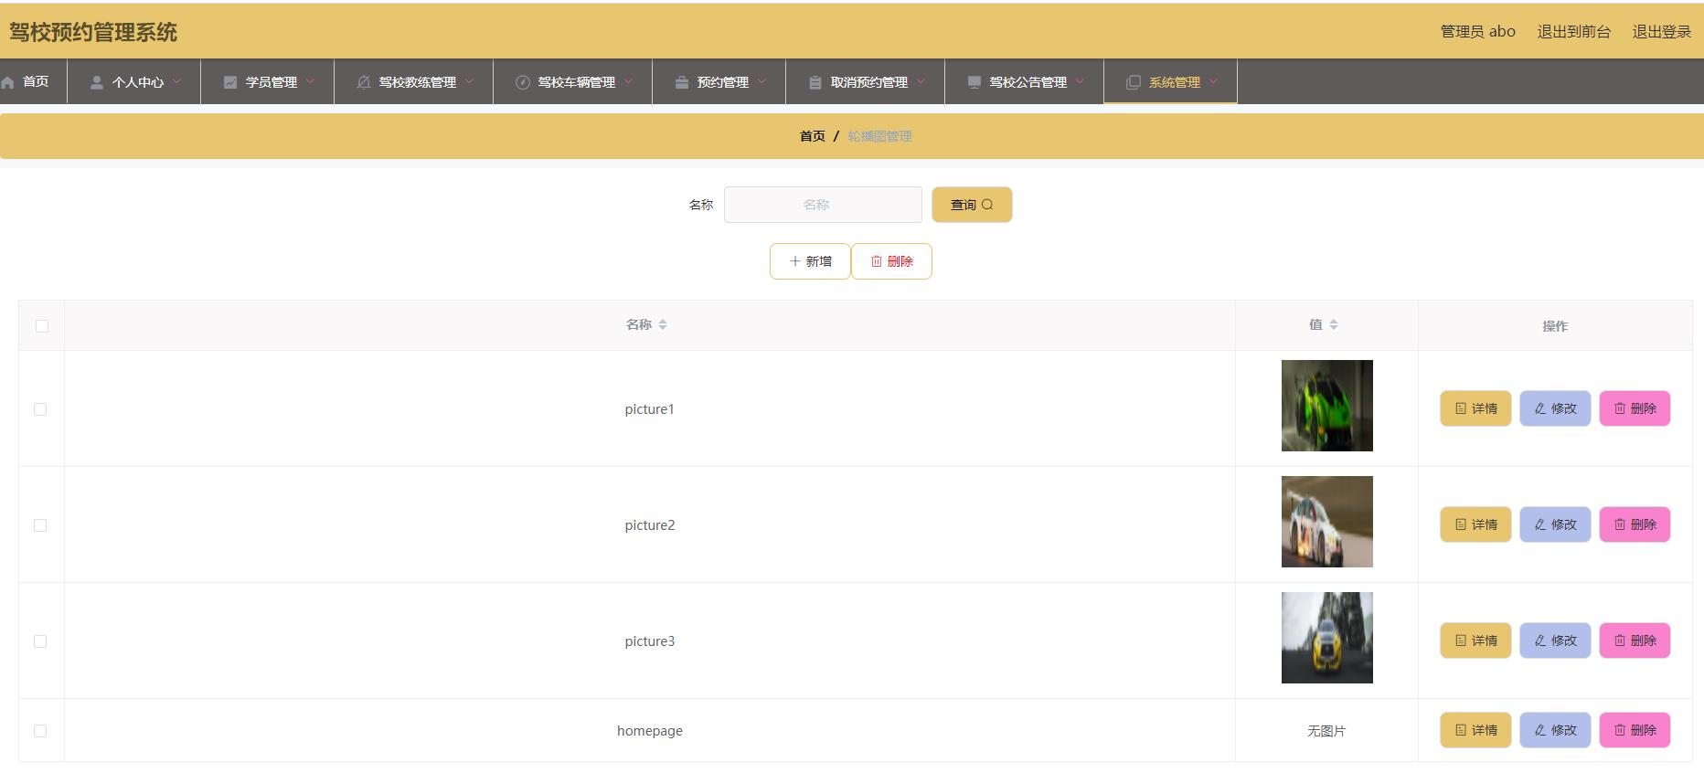This screenshot has width=1704, height=773.
Task: Open 详情 for homepage row
Action: (1475, 730)
